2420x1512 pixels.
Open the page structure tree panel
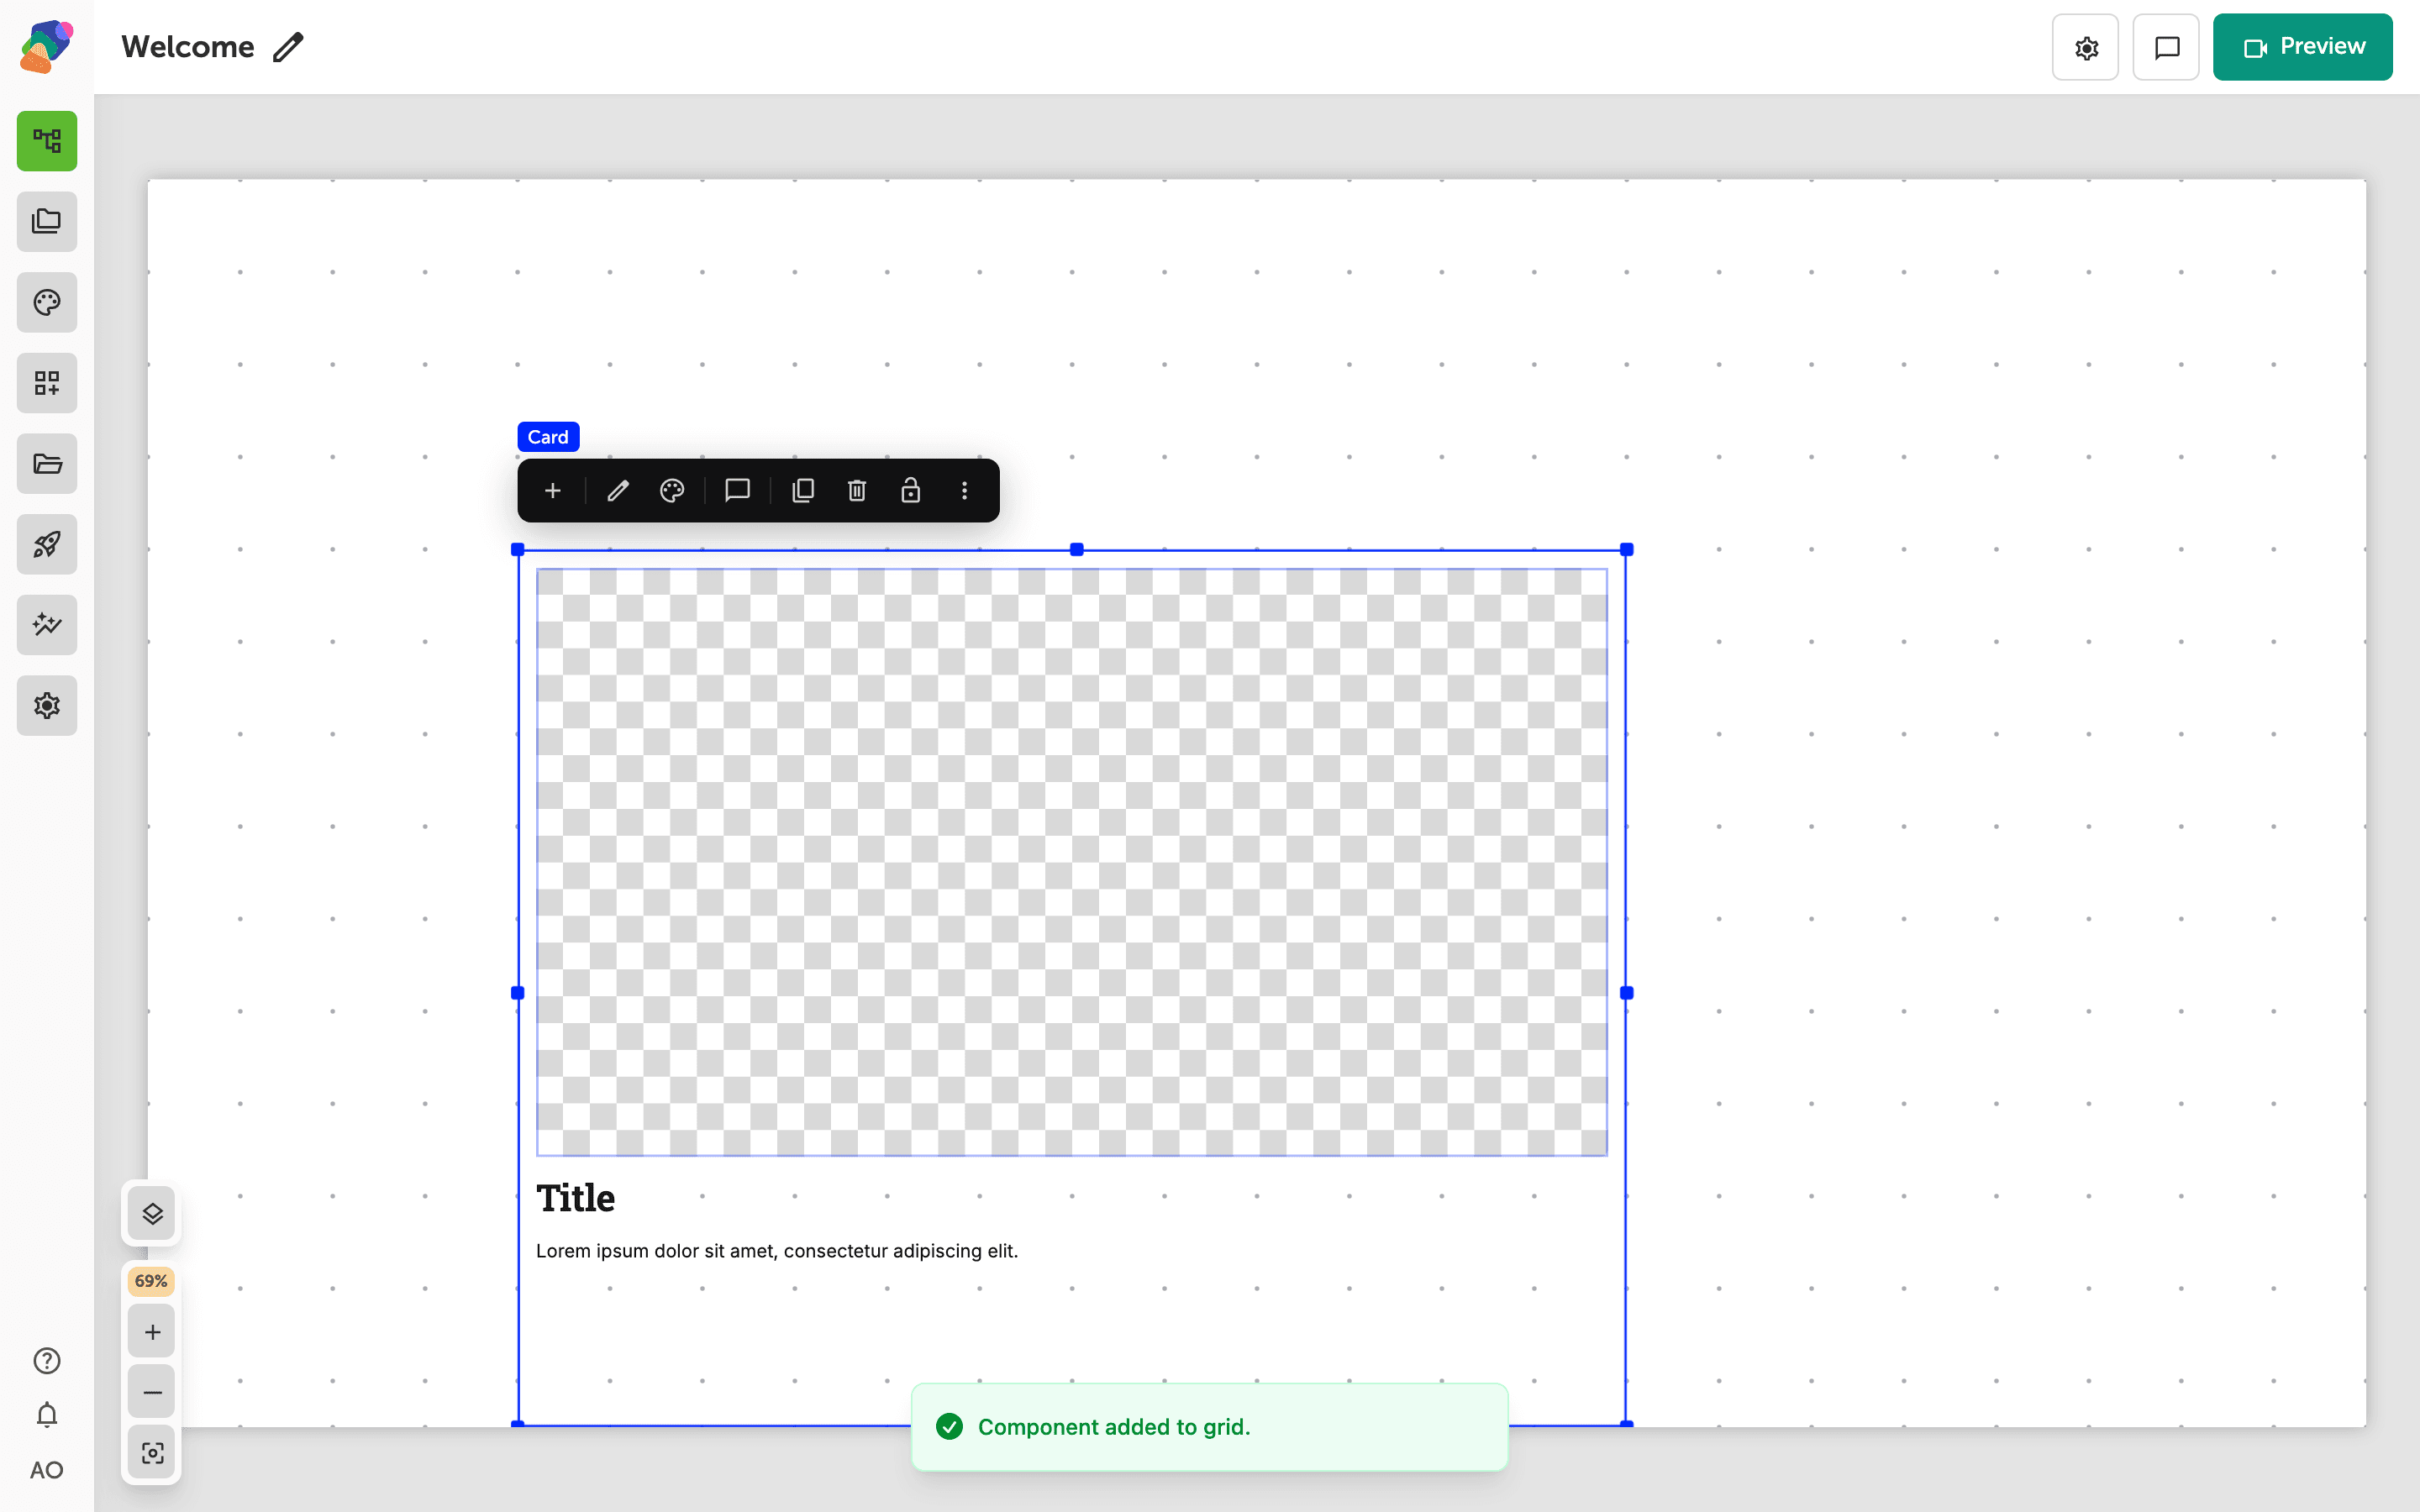coord(47,141)
